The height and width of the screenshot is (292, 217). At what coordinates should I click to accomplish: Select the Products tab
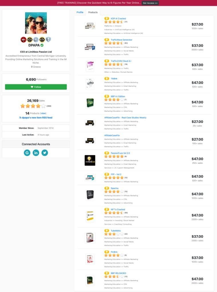tap(92, 12)
